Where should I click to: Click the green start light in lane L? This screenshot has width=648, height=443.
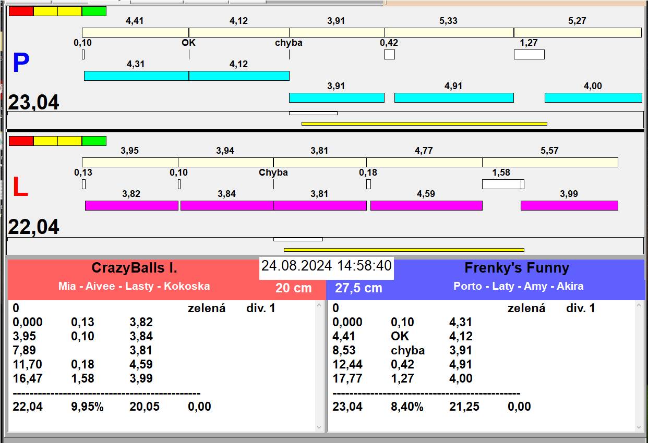(94, 141)
